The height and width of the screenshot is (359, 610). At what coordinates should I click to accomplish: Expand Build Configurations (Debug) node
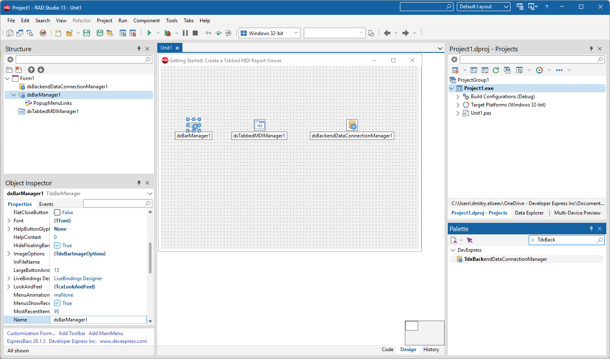(x=458, y=97)
